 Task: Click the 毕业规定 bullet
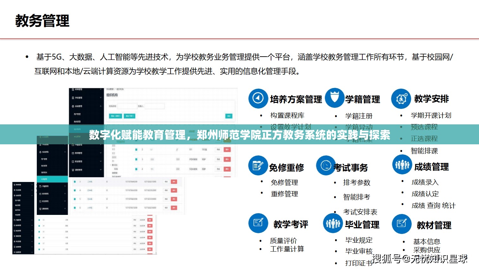359,240
